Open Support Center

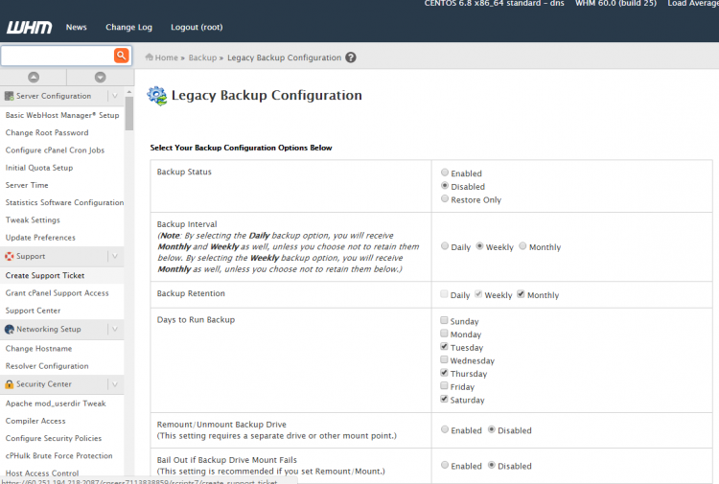click(x=33, y=311)
